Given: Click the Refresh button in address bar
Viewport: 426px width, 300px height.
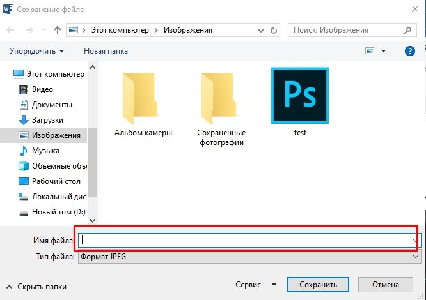Looking at the screenshot, I should pyautogui.click(x=274, y=30).
